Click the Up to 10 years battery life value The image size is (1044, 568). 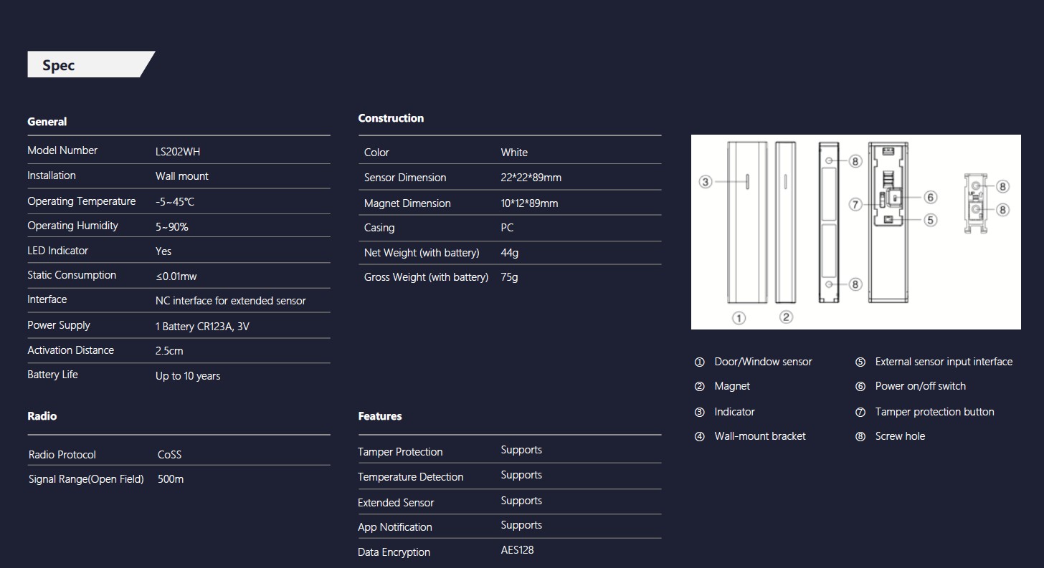click(188, 376)
